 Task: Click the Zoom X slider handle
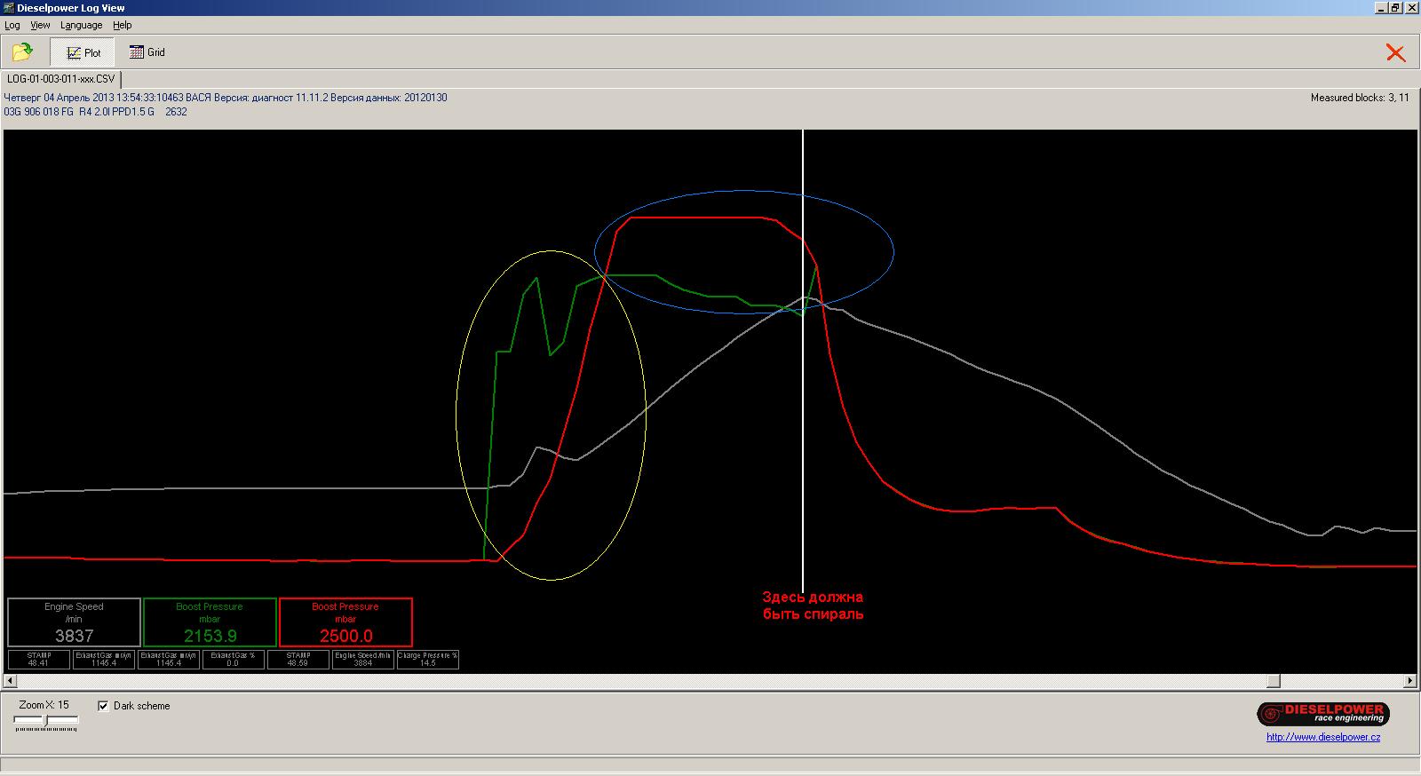point(46,721)
